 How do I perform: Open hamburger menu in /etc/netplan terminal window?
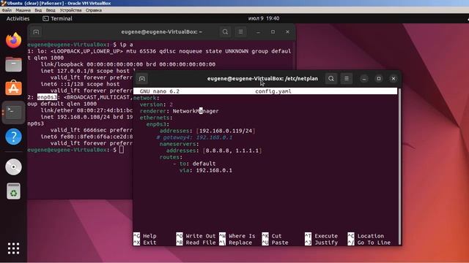(x=347, y=79)
